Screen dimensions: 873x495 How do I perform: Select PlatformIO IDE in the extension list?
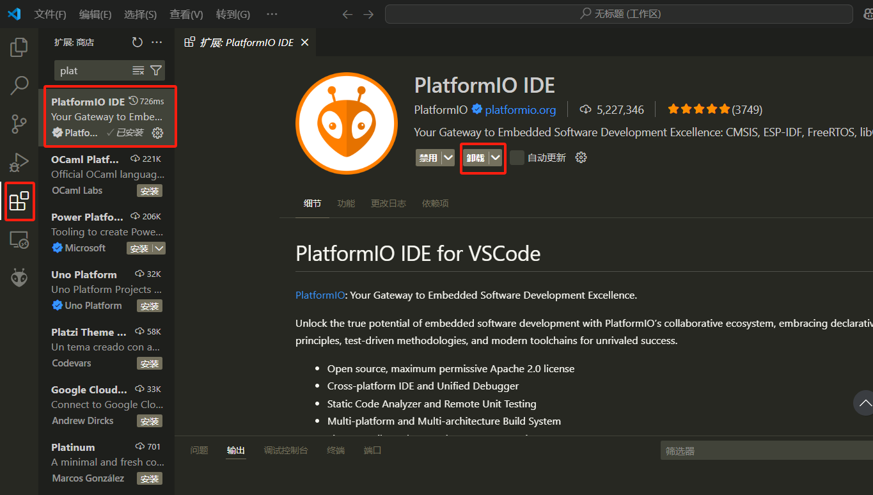[x=106, y=117]
